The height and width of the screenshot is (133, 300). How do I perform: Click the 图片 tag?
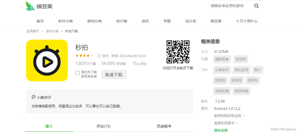(258, 70)
